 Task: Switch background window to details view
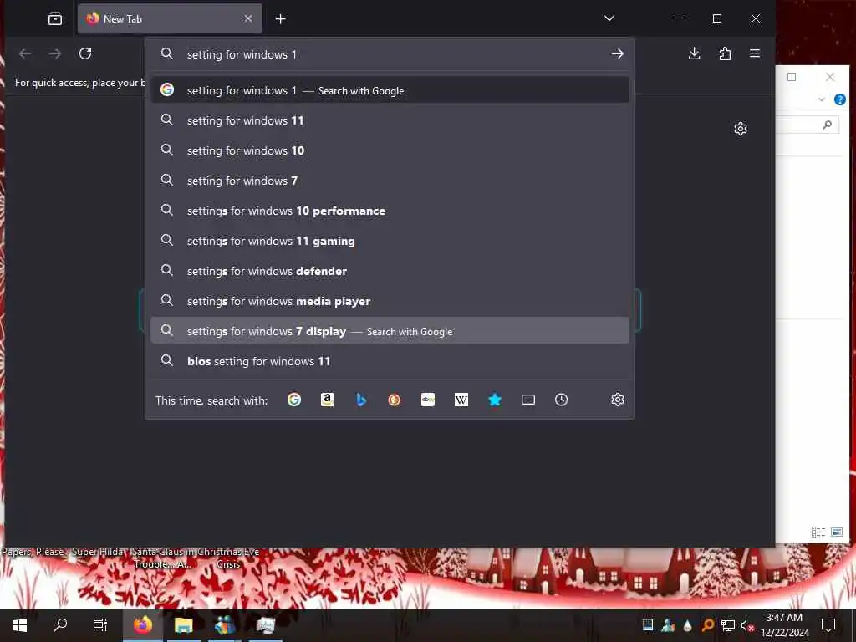point(818,532)
